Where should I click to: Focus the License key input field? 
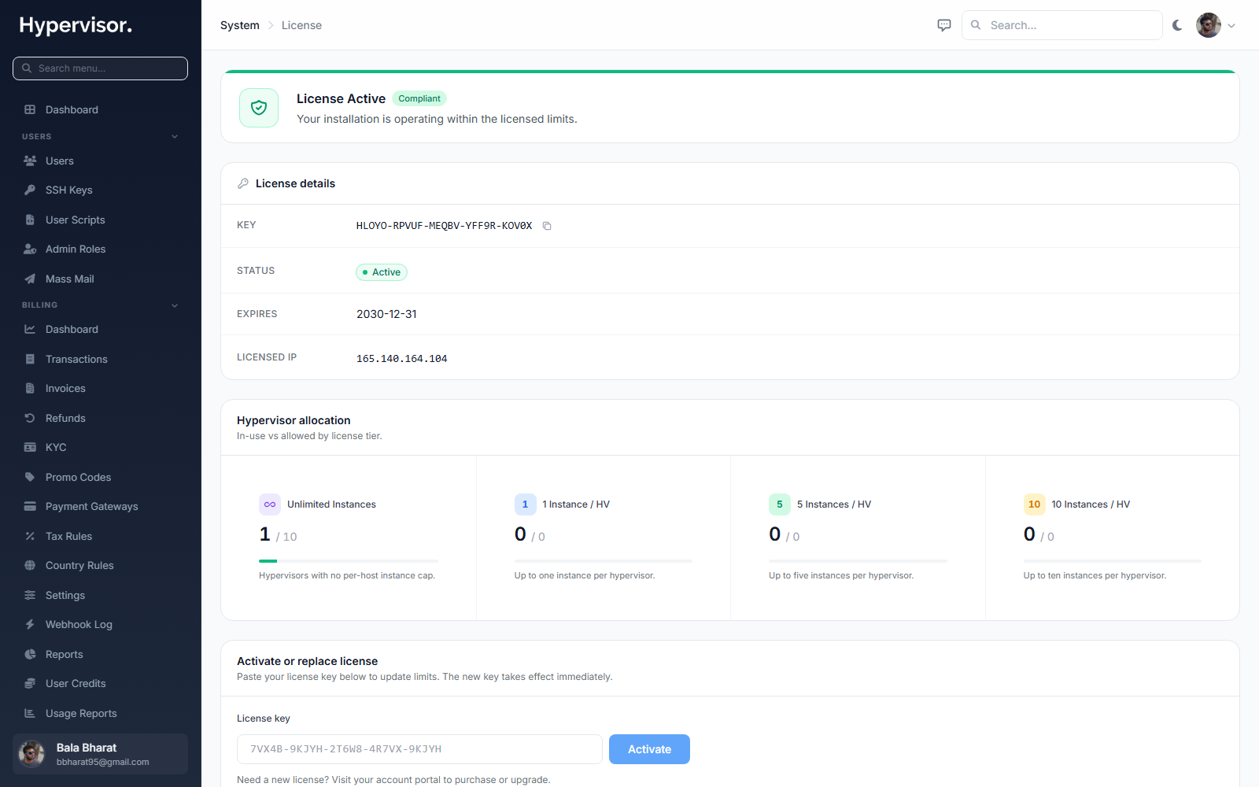tap(419, 749)
